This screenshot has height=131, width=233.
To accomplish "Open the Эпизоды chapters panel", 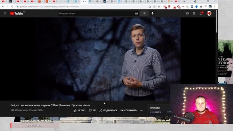I will coord(155,108).
